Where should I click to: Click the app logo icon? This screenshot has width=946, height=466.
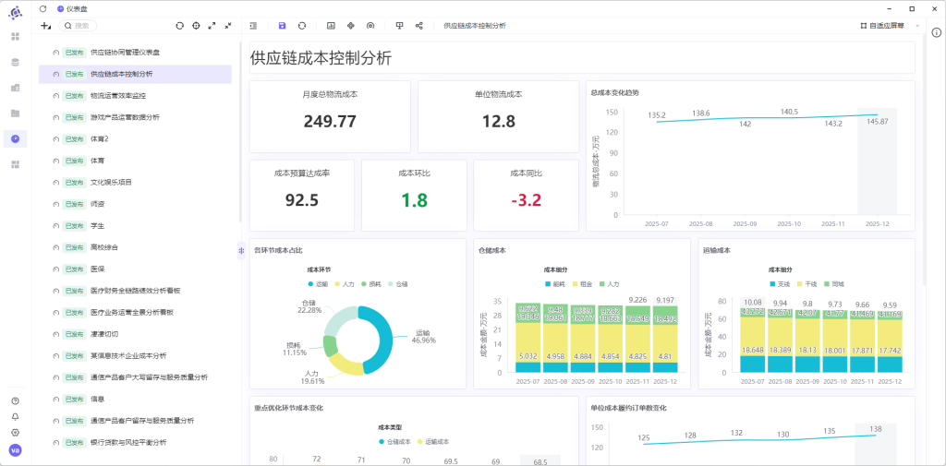click(15, 11)
